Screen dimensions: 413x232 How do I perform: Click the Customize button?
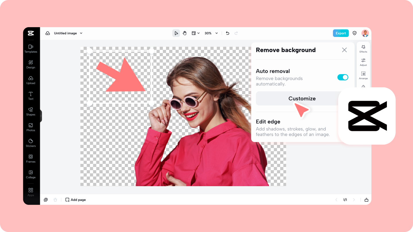302,98
